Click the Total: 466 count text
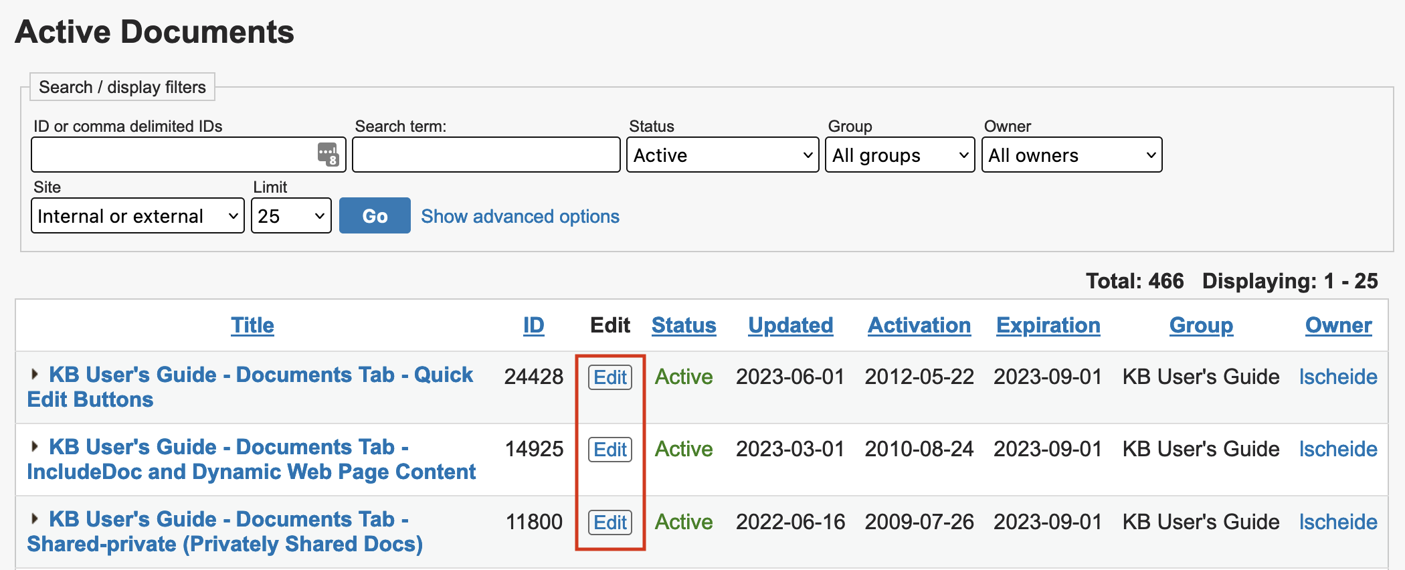The width and height of the screenshot is (1405, 570). (x=1135, y=281)
